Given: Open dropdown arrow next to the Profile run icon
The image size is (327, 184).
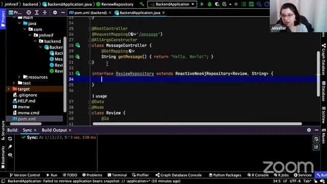Looking at the screenshot, I should click(230, 4).
